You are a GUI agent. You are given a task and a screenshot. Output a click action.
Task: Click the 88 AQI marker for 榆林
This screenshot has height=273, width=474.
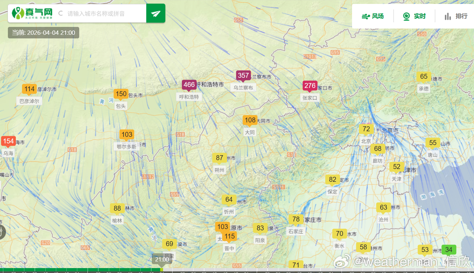click(x=117, y=208)
